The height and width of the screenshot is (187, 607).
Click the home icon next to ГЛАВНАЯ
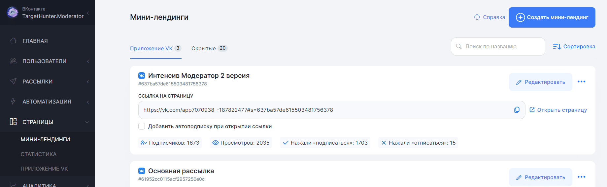(x=13, y=41)
